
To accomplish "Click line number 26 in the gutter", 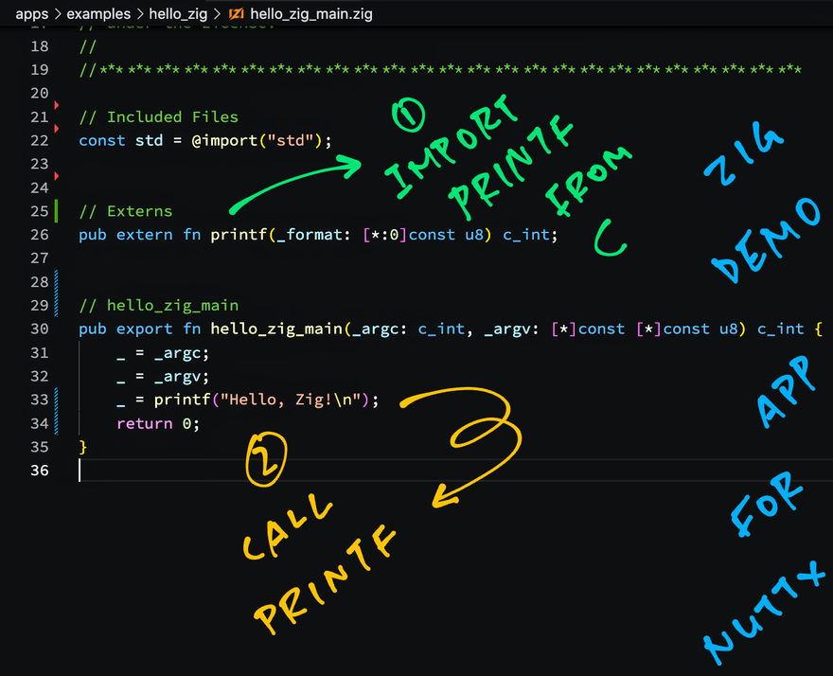I will pos(39,235).
